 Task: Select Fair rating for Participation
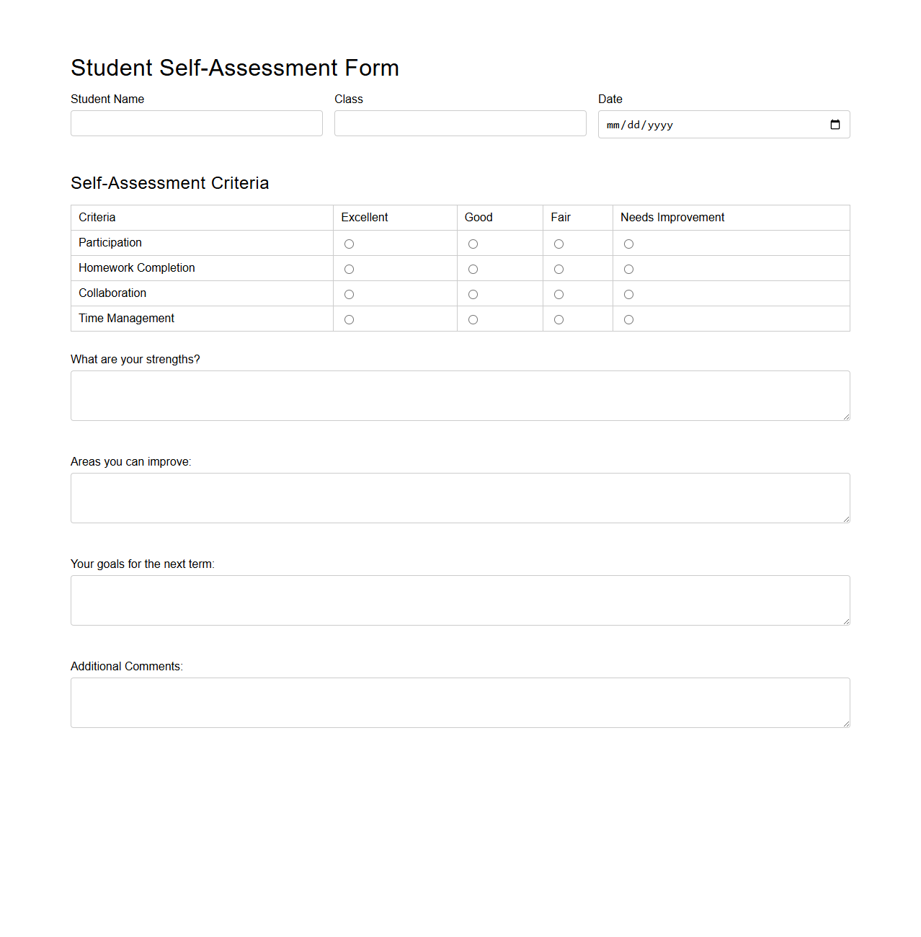[559, 244]
